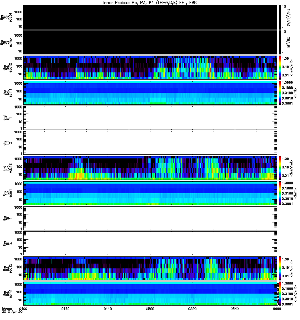Click the 0440 time axis label
This screenshot has width=300, height=320.
108,308
